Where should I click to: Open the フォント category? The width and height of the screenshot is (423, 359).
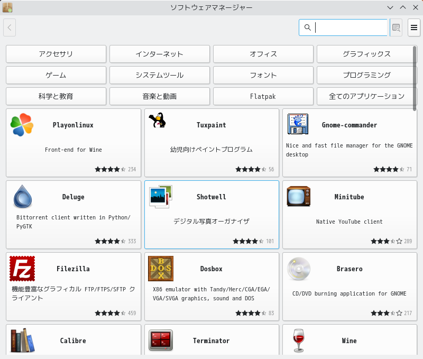pos(263,75)
